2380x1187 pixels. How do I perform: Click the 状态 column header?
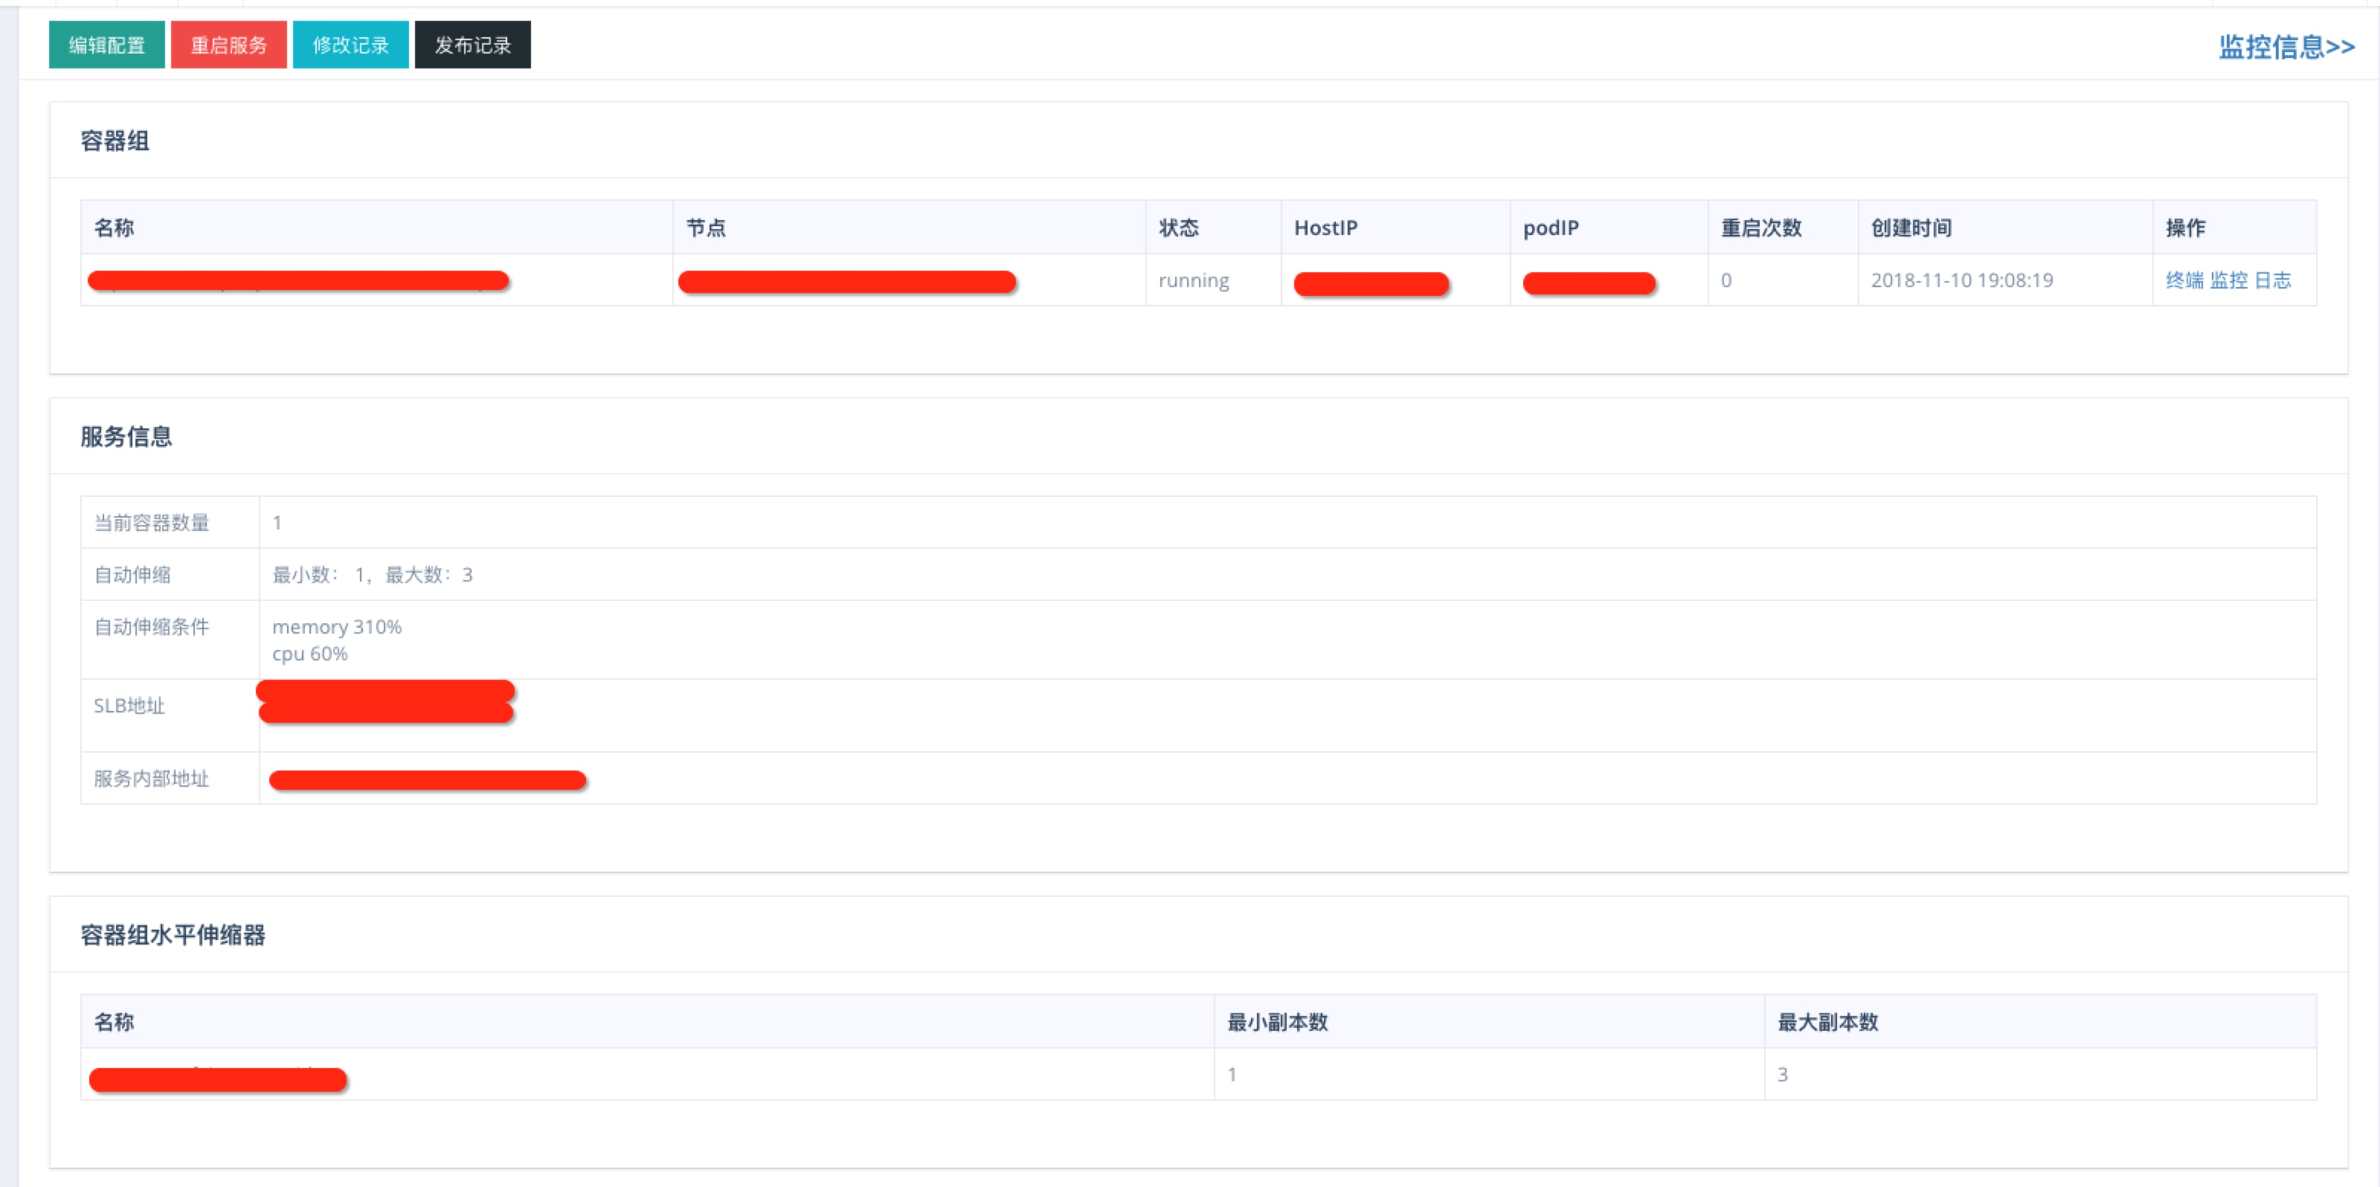pos(1177,228)
